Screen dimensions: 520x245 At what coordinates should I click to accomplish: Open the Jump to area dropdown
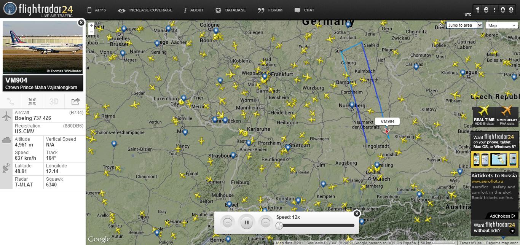coord(464,25)
